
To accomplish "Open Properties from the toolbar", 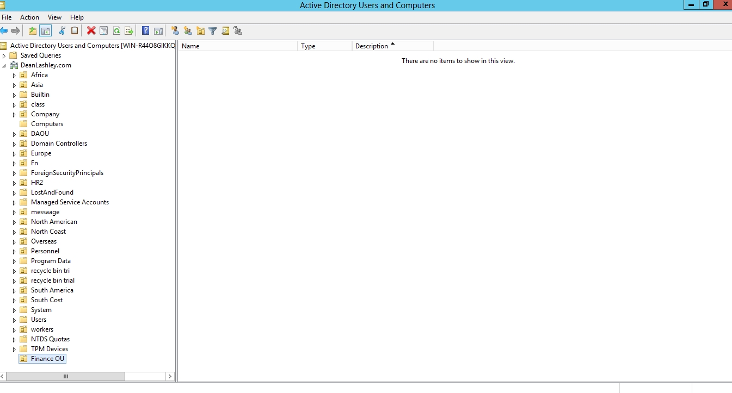I will coord(103,31).
